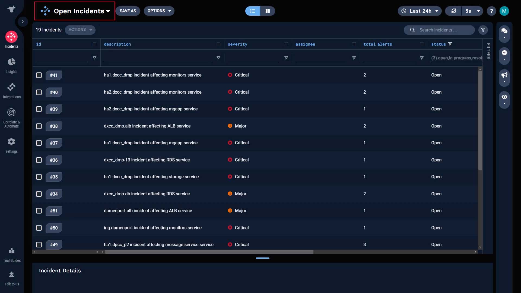
Task: Select checkbox for incident #39
Action: pyautogui.click(x=39, y=109)
